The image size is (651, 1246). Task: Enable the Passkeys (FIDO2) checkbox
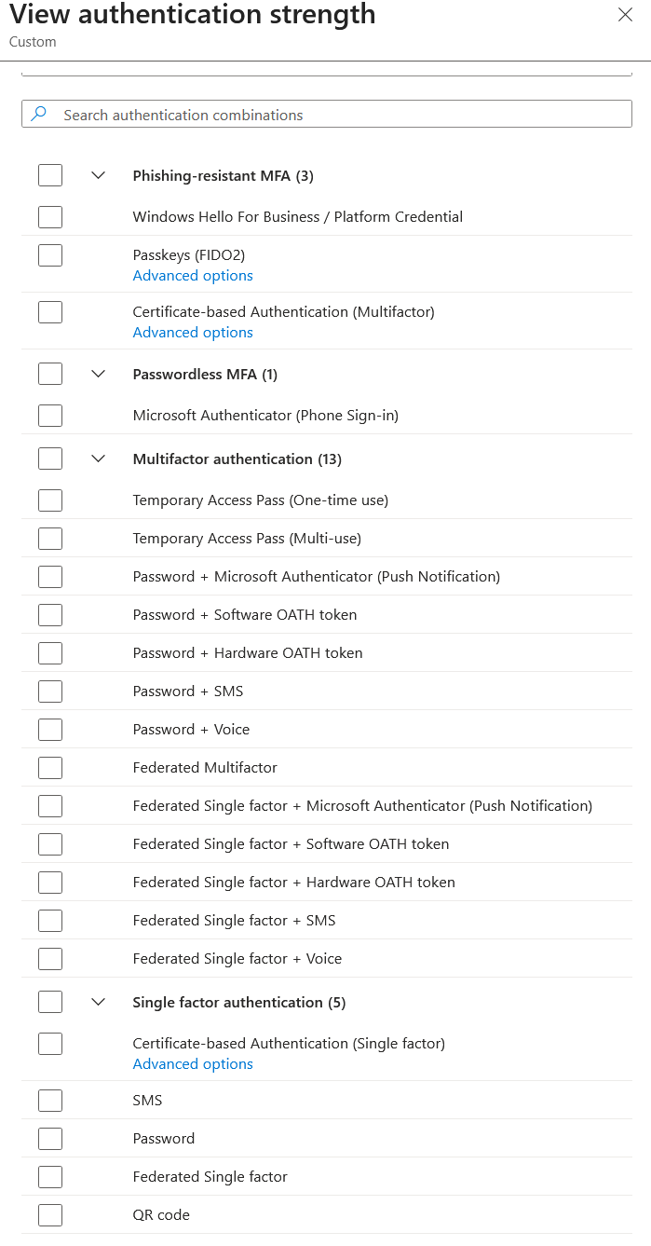point(50,255)
